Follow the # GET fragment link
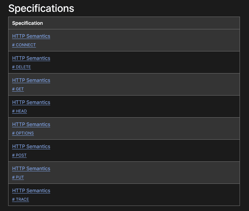This screenshot has width=249, height=211. (x=18, y=89)
